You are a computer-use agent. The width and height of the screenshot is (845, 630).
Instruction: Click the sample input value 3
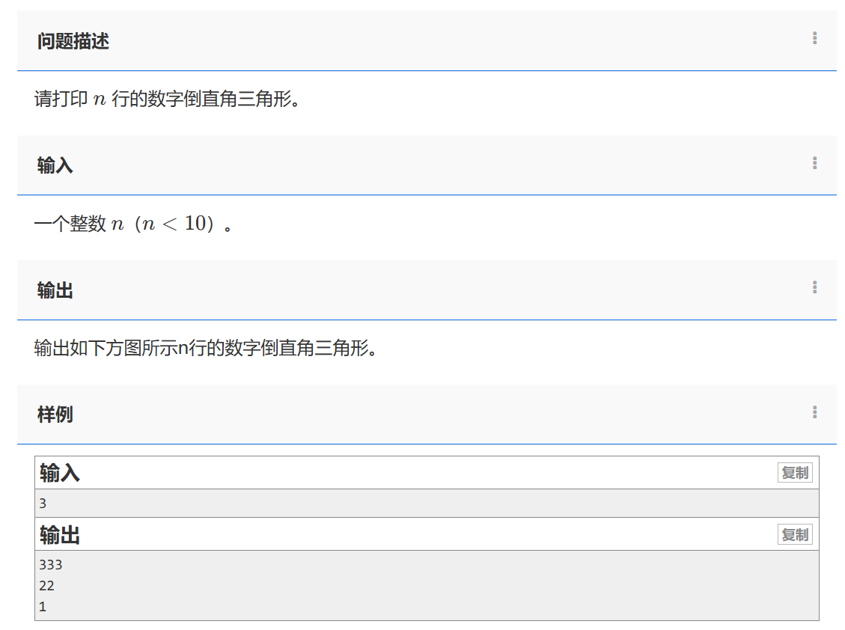click(43, 503)
